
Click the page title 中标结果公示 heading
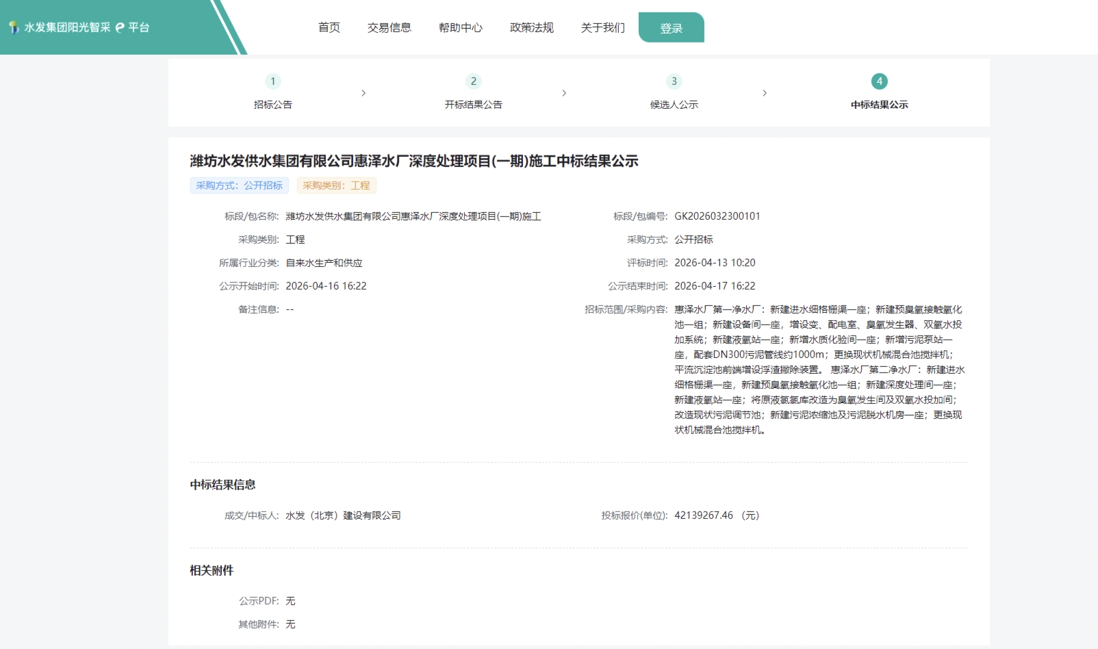[414, 161]
